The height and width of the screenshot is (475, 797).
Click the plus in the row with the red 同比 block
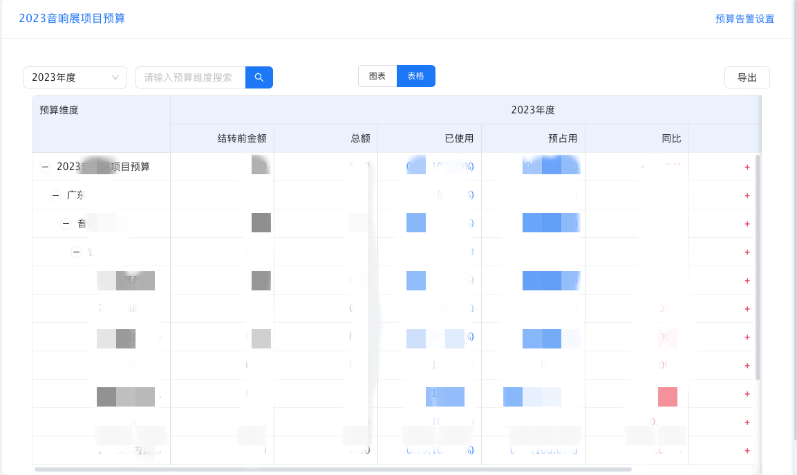(747, 394)
